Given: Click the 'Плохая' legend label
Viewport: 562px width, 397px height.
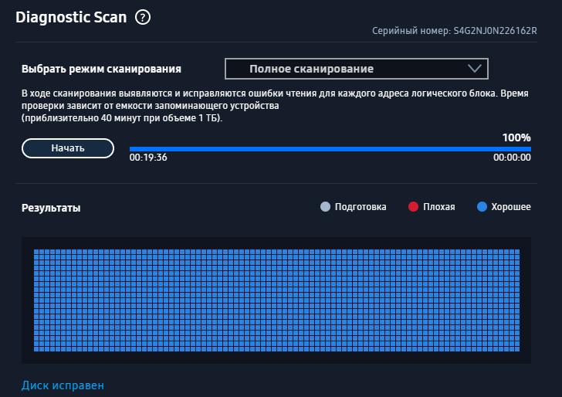Looking at the screenshot, I should tap(439, 207).
